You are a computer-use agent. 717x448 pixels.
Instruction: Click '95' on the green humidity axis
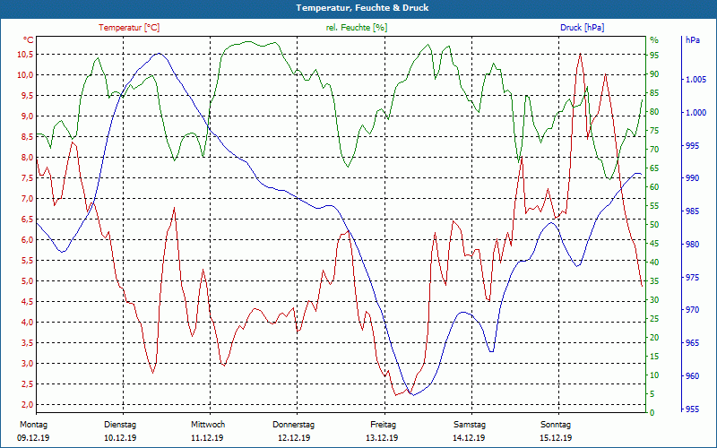pyautogui.click(x=654, y=56)
